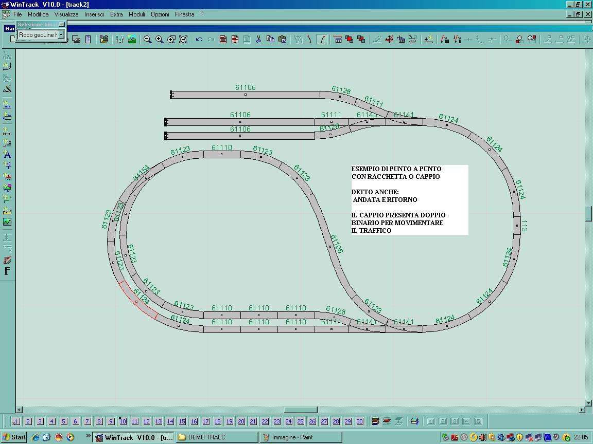Cut selection with scissors icon
This screenshot has width=593, height=444.
(x=259, y=39)
